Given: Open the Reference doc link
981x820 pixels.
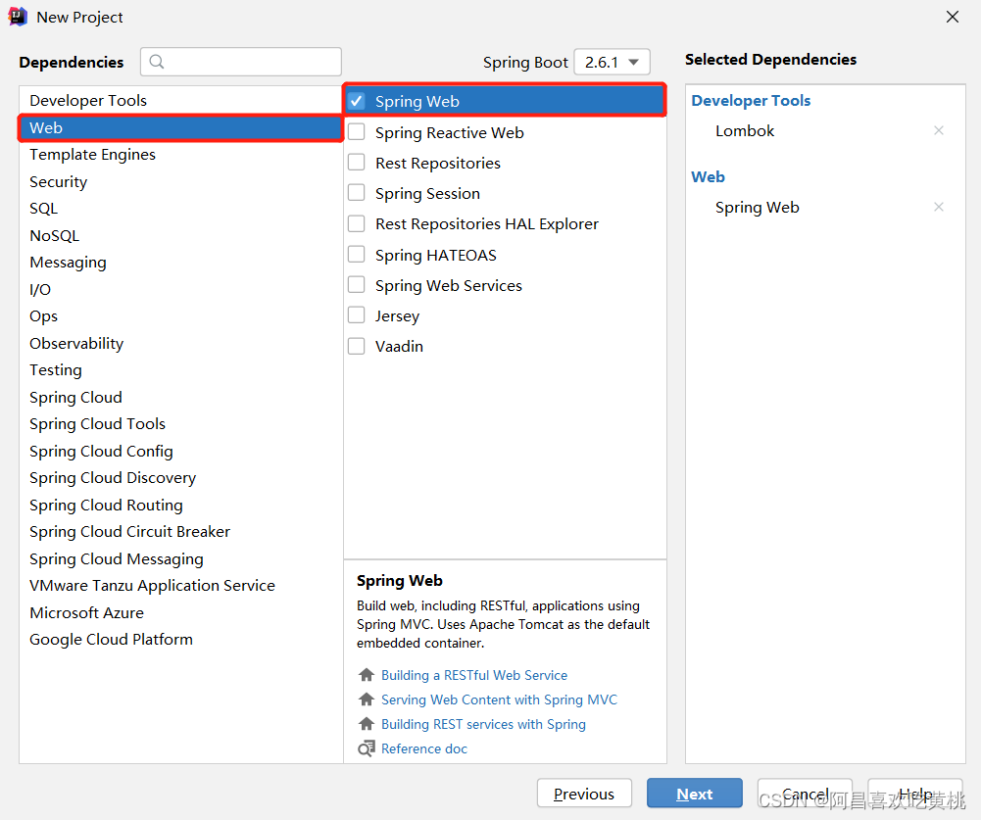Looking at the screenshot, I should coord(424,748).
